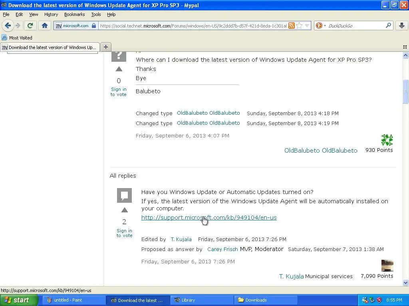Click Sign in to vote under question

[118, 92]
